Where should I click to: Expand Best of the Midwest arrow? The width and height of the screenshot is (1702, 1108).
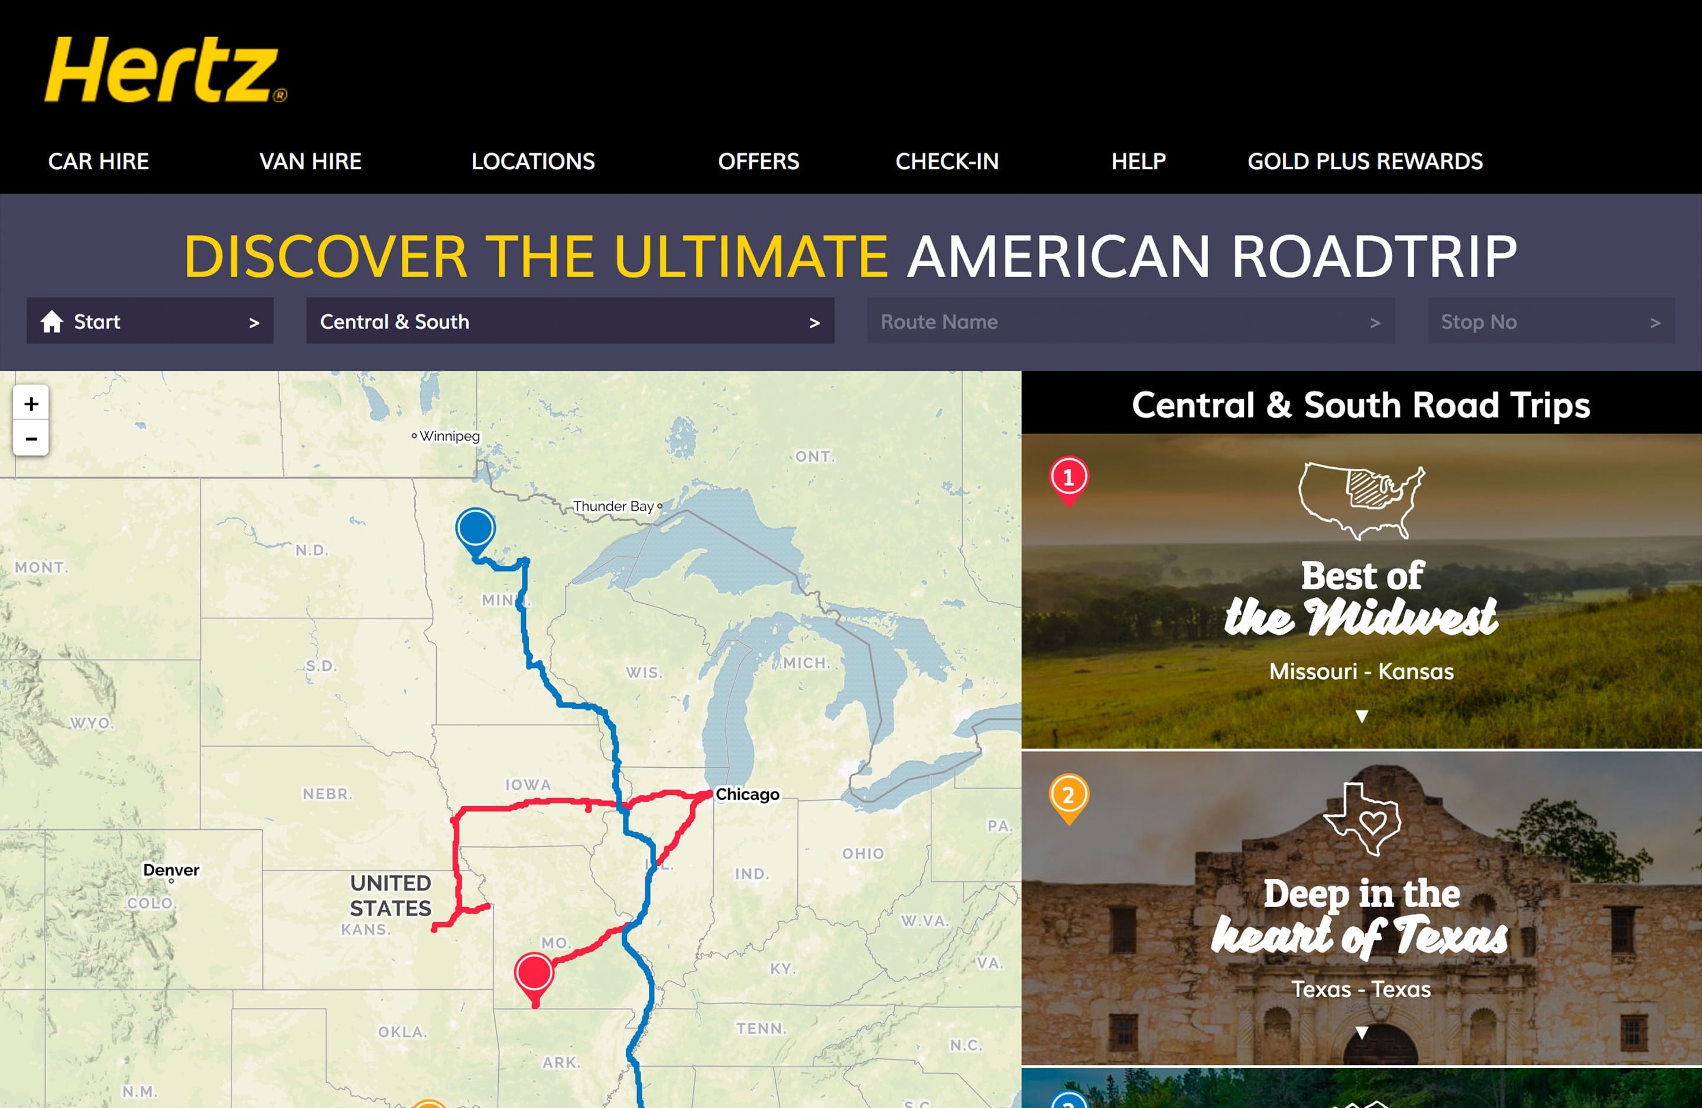[x=1362, y=716]
